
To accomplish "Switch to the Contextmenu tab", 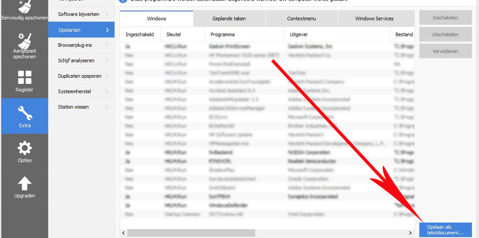I will pos(302,19).
